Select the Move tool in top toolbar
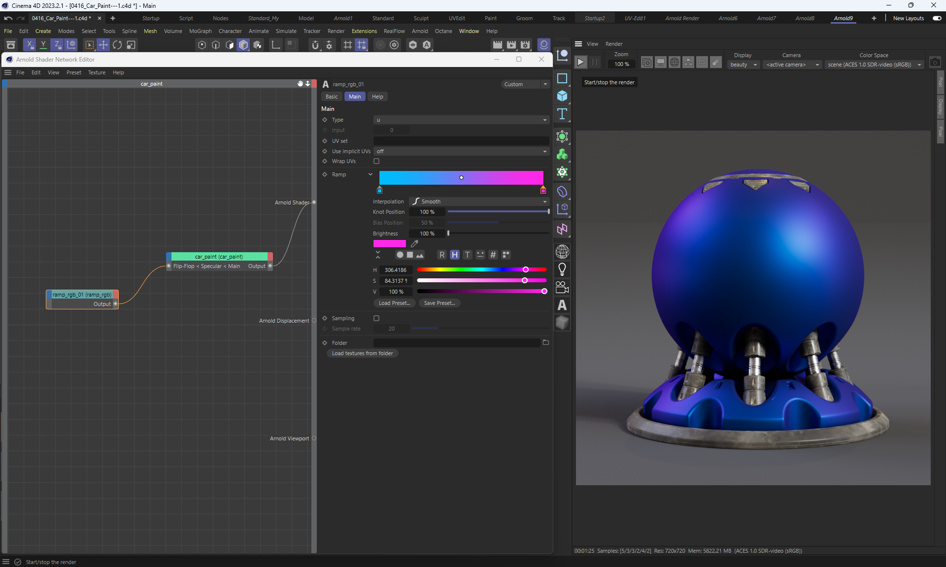Image resolution: width=946 pixels, height=567 pixels. pos(103,45)
